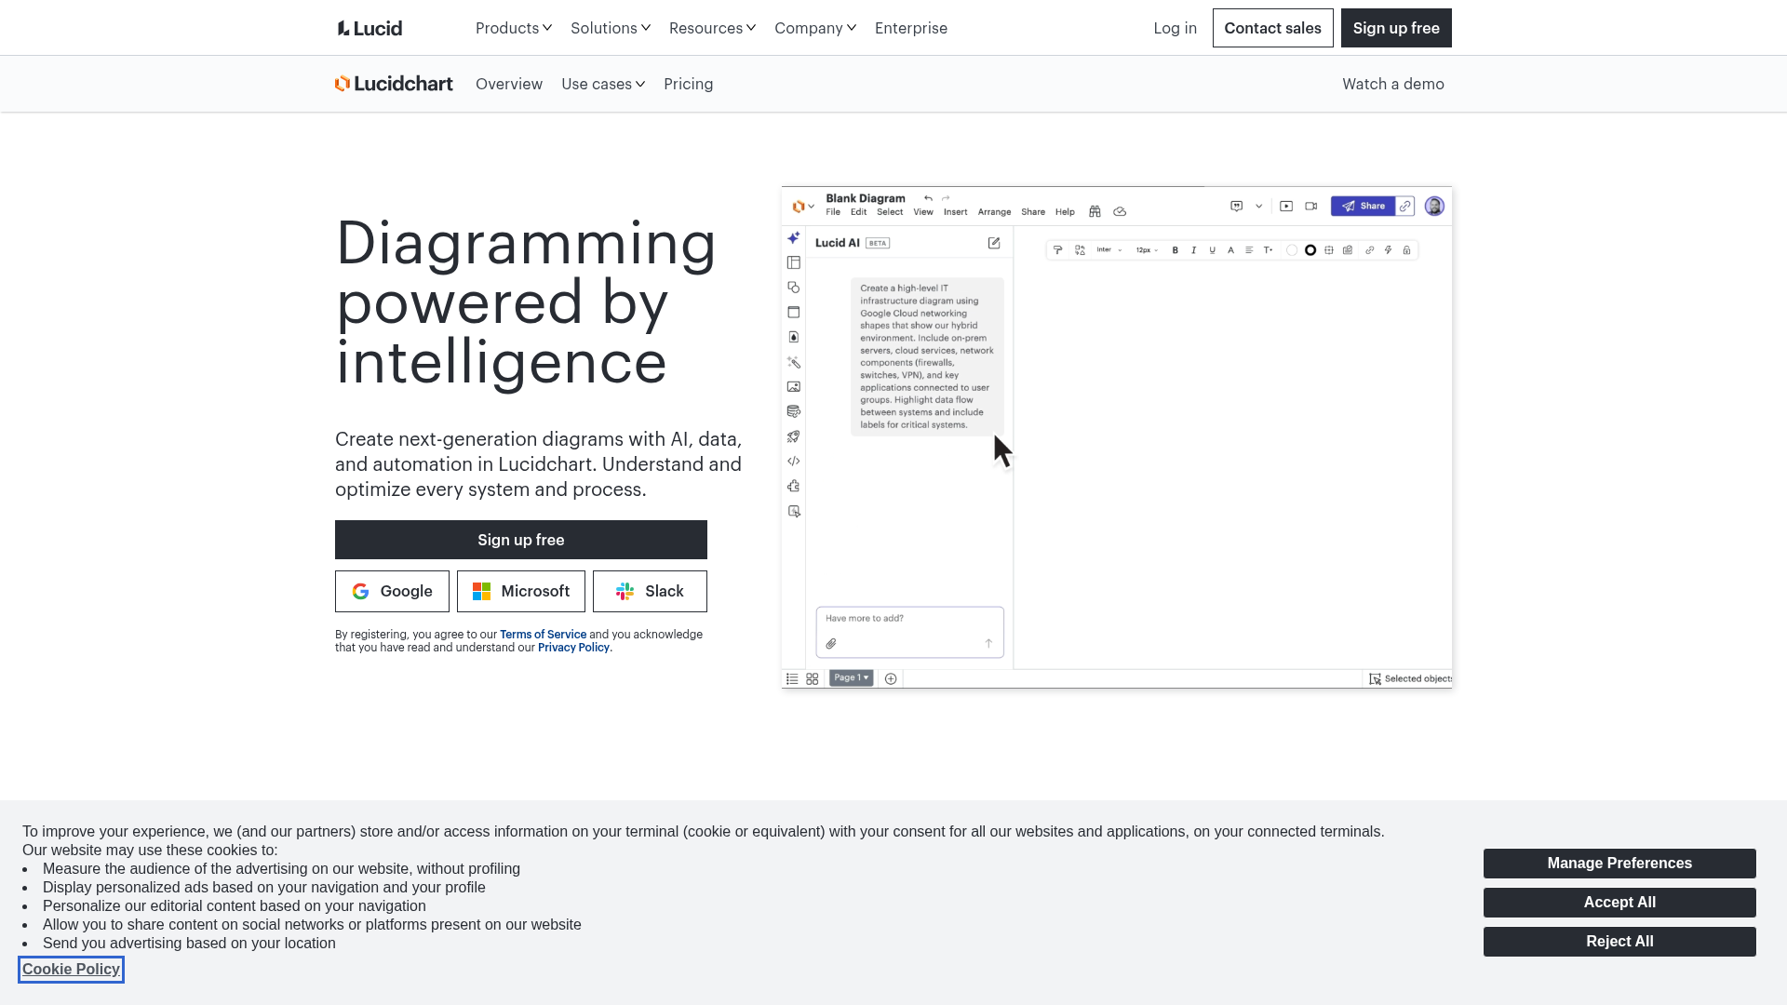Open the Terms of Service link
Screen dimensions: 1787x1005
tap(543, 635)
